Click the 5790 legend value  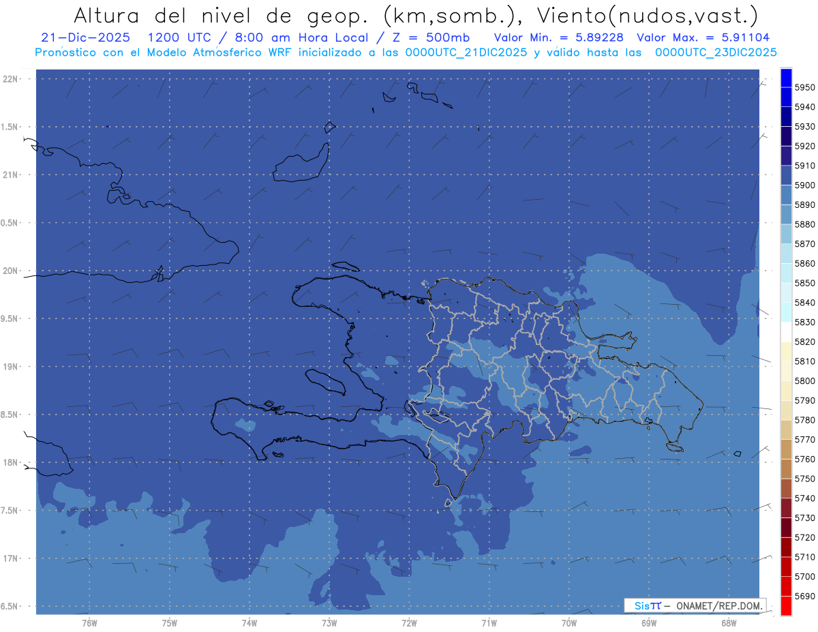(804, 400)
